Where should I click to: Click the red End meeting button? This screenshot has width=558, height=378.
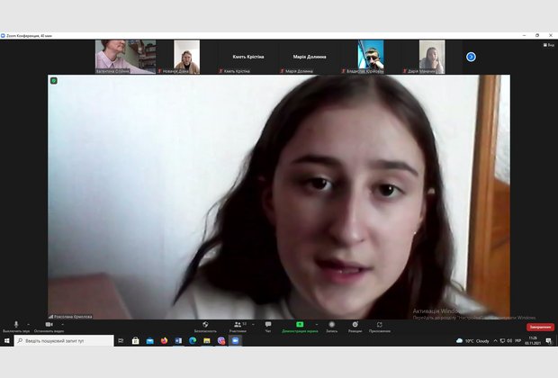pos(540,327)
